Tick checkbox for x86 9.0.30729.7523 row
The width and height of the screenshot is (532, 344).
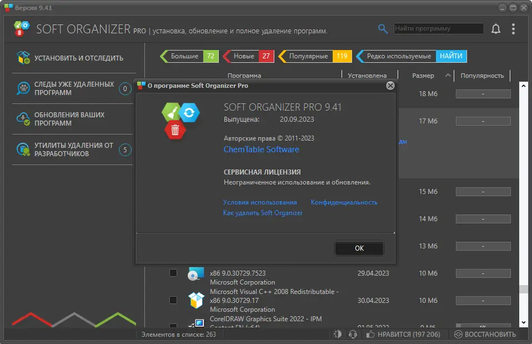[173, 273]
